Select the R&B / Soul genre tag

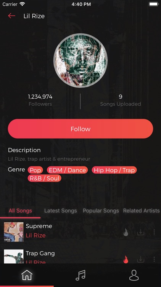(44, 178)
